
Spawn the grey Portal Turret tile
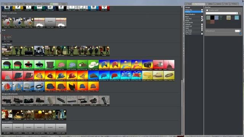(x=50, y=23)
